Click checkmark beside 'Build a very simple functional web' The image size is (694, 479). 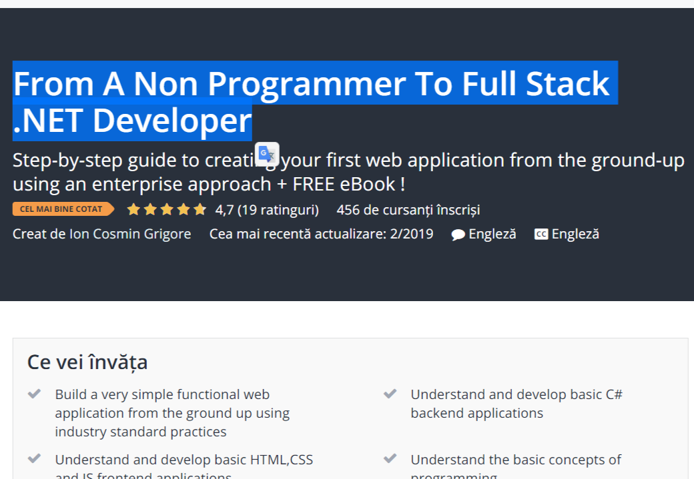(x=35, y=394)
